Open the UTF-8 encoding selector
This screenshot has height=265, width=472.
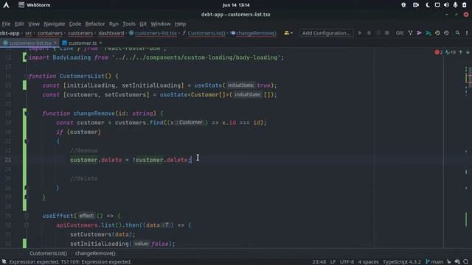coord(347,262)
